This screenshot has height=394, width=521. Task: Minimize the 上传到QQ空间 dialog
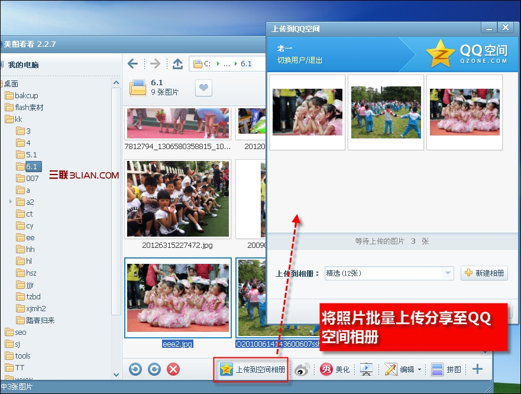pyautogui.click(x=489, y=28)
